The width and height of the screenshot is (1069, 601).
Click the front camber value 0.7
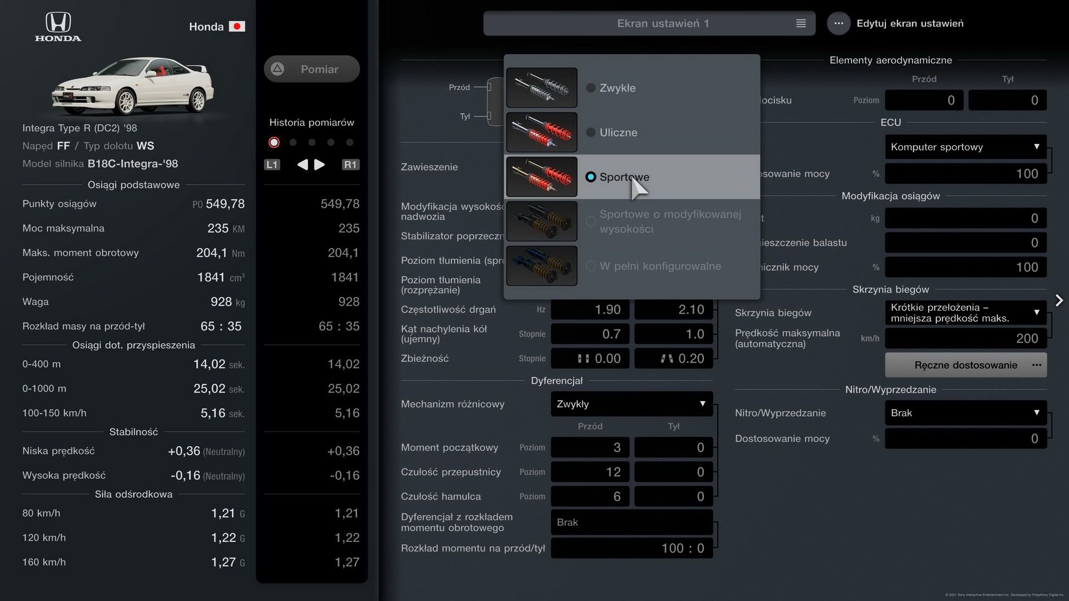(590, 334)
